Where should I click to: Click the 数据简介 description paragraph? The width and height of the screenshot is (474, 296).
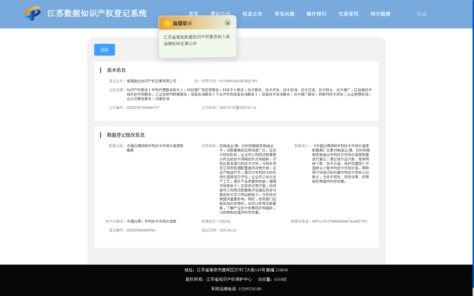tap(341, 164)
